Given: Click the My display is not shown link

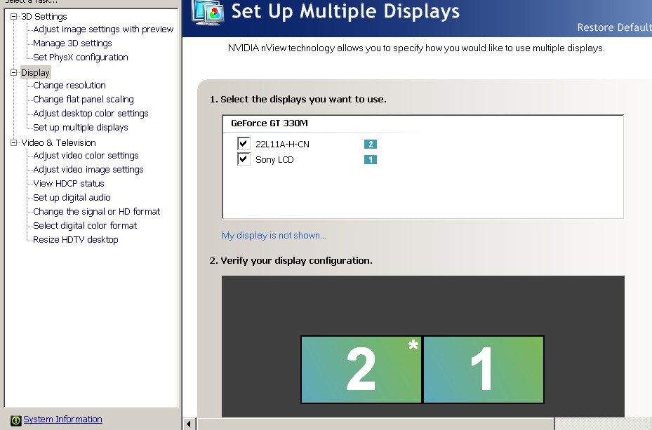Looking at the screenshot, I should click(274, 236).
